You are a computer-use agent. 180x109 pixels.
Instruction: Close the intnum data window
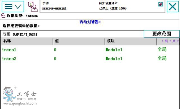point(172,6)
